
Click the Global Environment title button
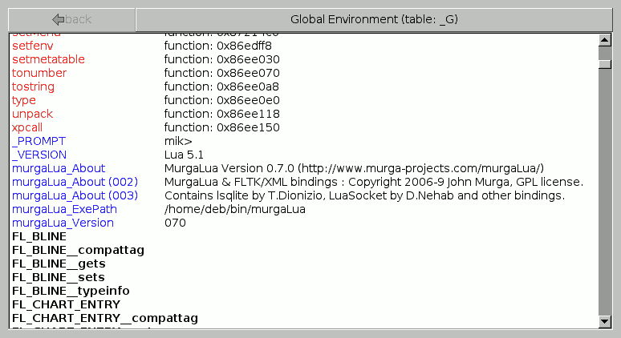coord(375,19)
